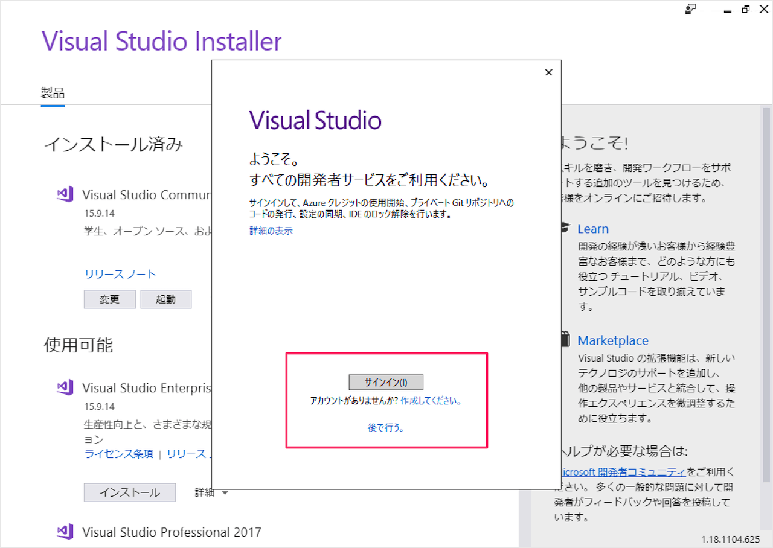Open リリース ノート link under Community
Screen dimensions: 773x548
pyautogui.click(x=120, y=274)
